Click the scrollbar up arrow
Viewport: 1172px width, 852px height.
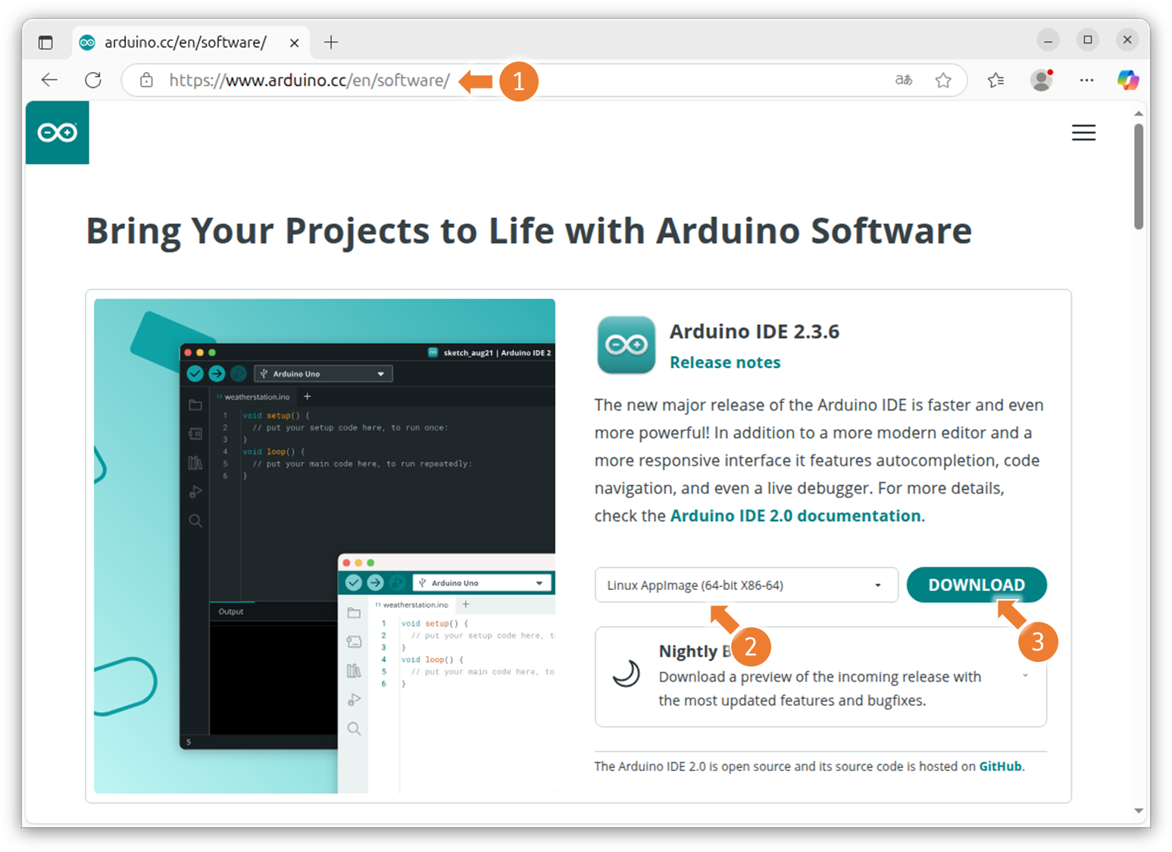(x=1139, y=114)
